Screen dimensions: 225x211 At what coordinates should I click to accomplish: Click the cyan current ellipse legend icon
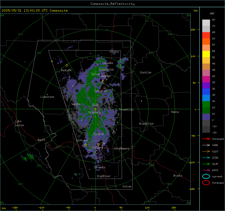[x=206, y=176]
